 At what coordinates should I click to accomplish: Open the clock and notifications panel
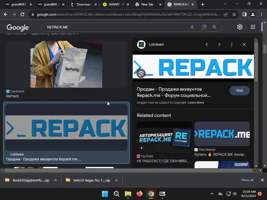pos(251,194)
